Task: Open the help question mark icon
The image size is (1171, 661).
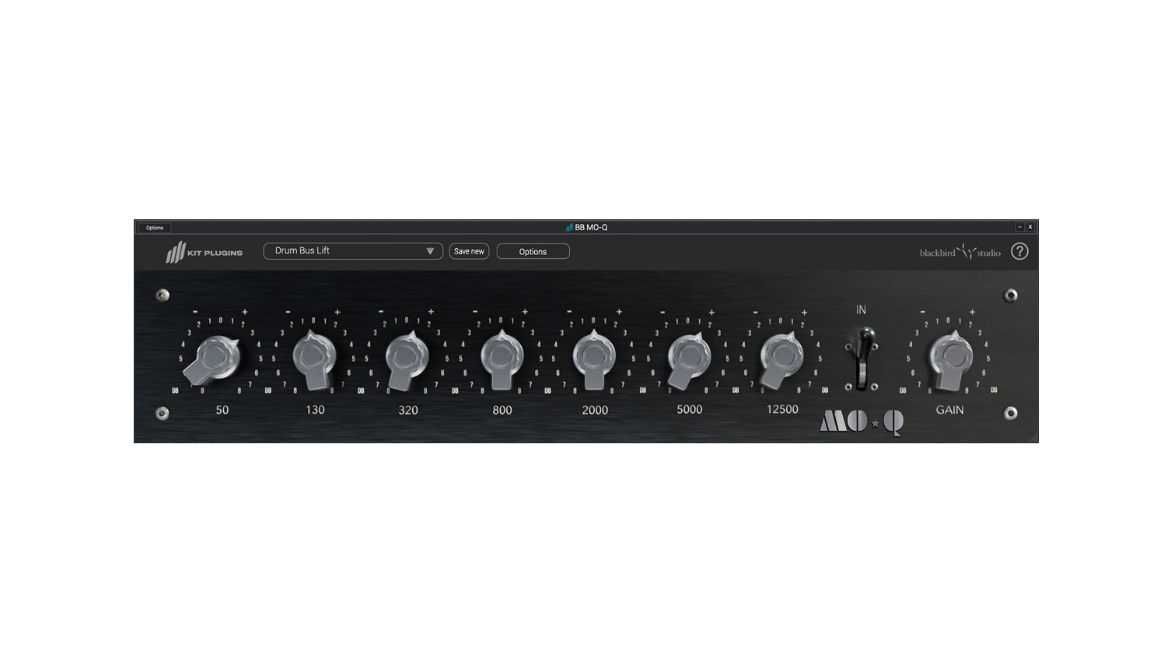Action: [x=1019, y=251]
